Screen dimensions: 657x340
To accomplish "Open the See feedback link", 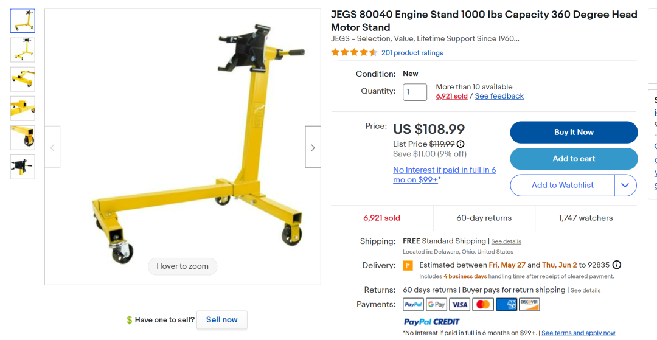I will 499,96.
